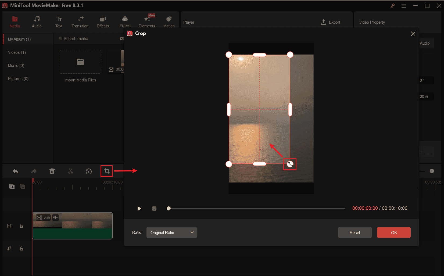Click the Split scissors icon
444x276 pixels.
point(70,171)
